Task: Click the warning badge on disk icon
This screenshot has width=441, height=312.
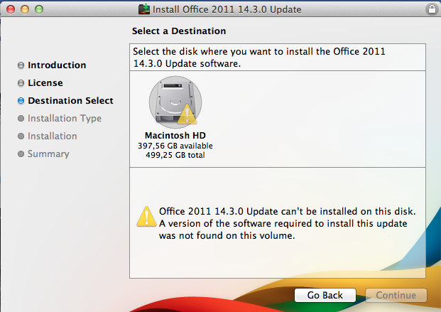Action: pos(187,114)
